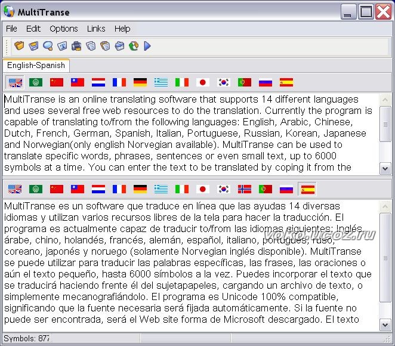The width and height of the screenshot is (395, 346).
Task: Close the MultiTranse window
Action: 383,11
